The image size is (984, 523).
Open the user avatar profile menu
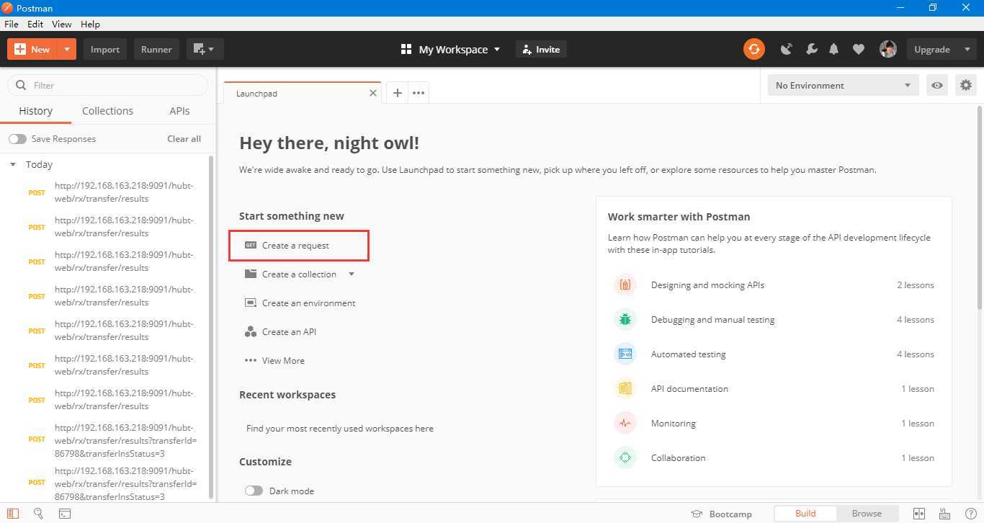pyautogui.click(x=887, y=49)
